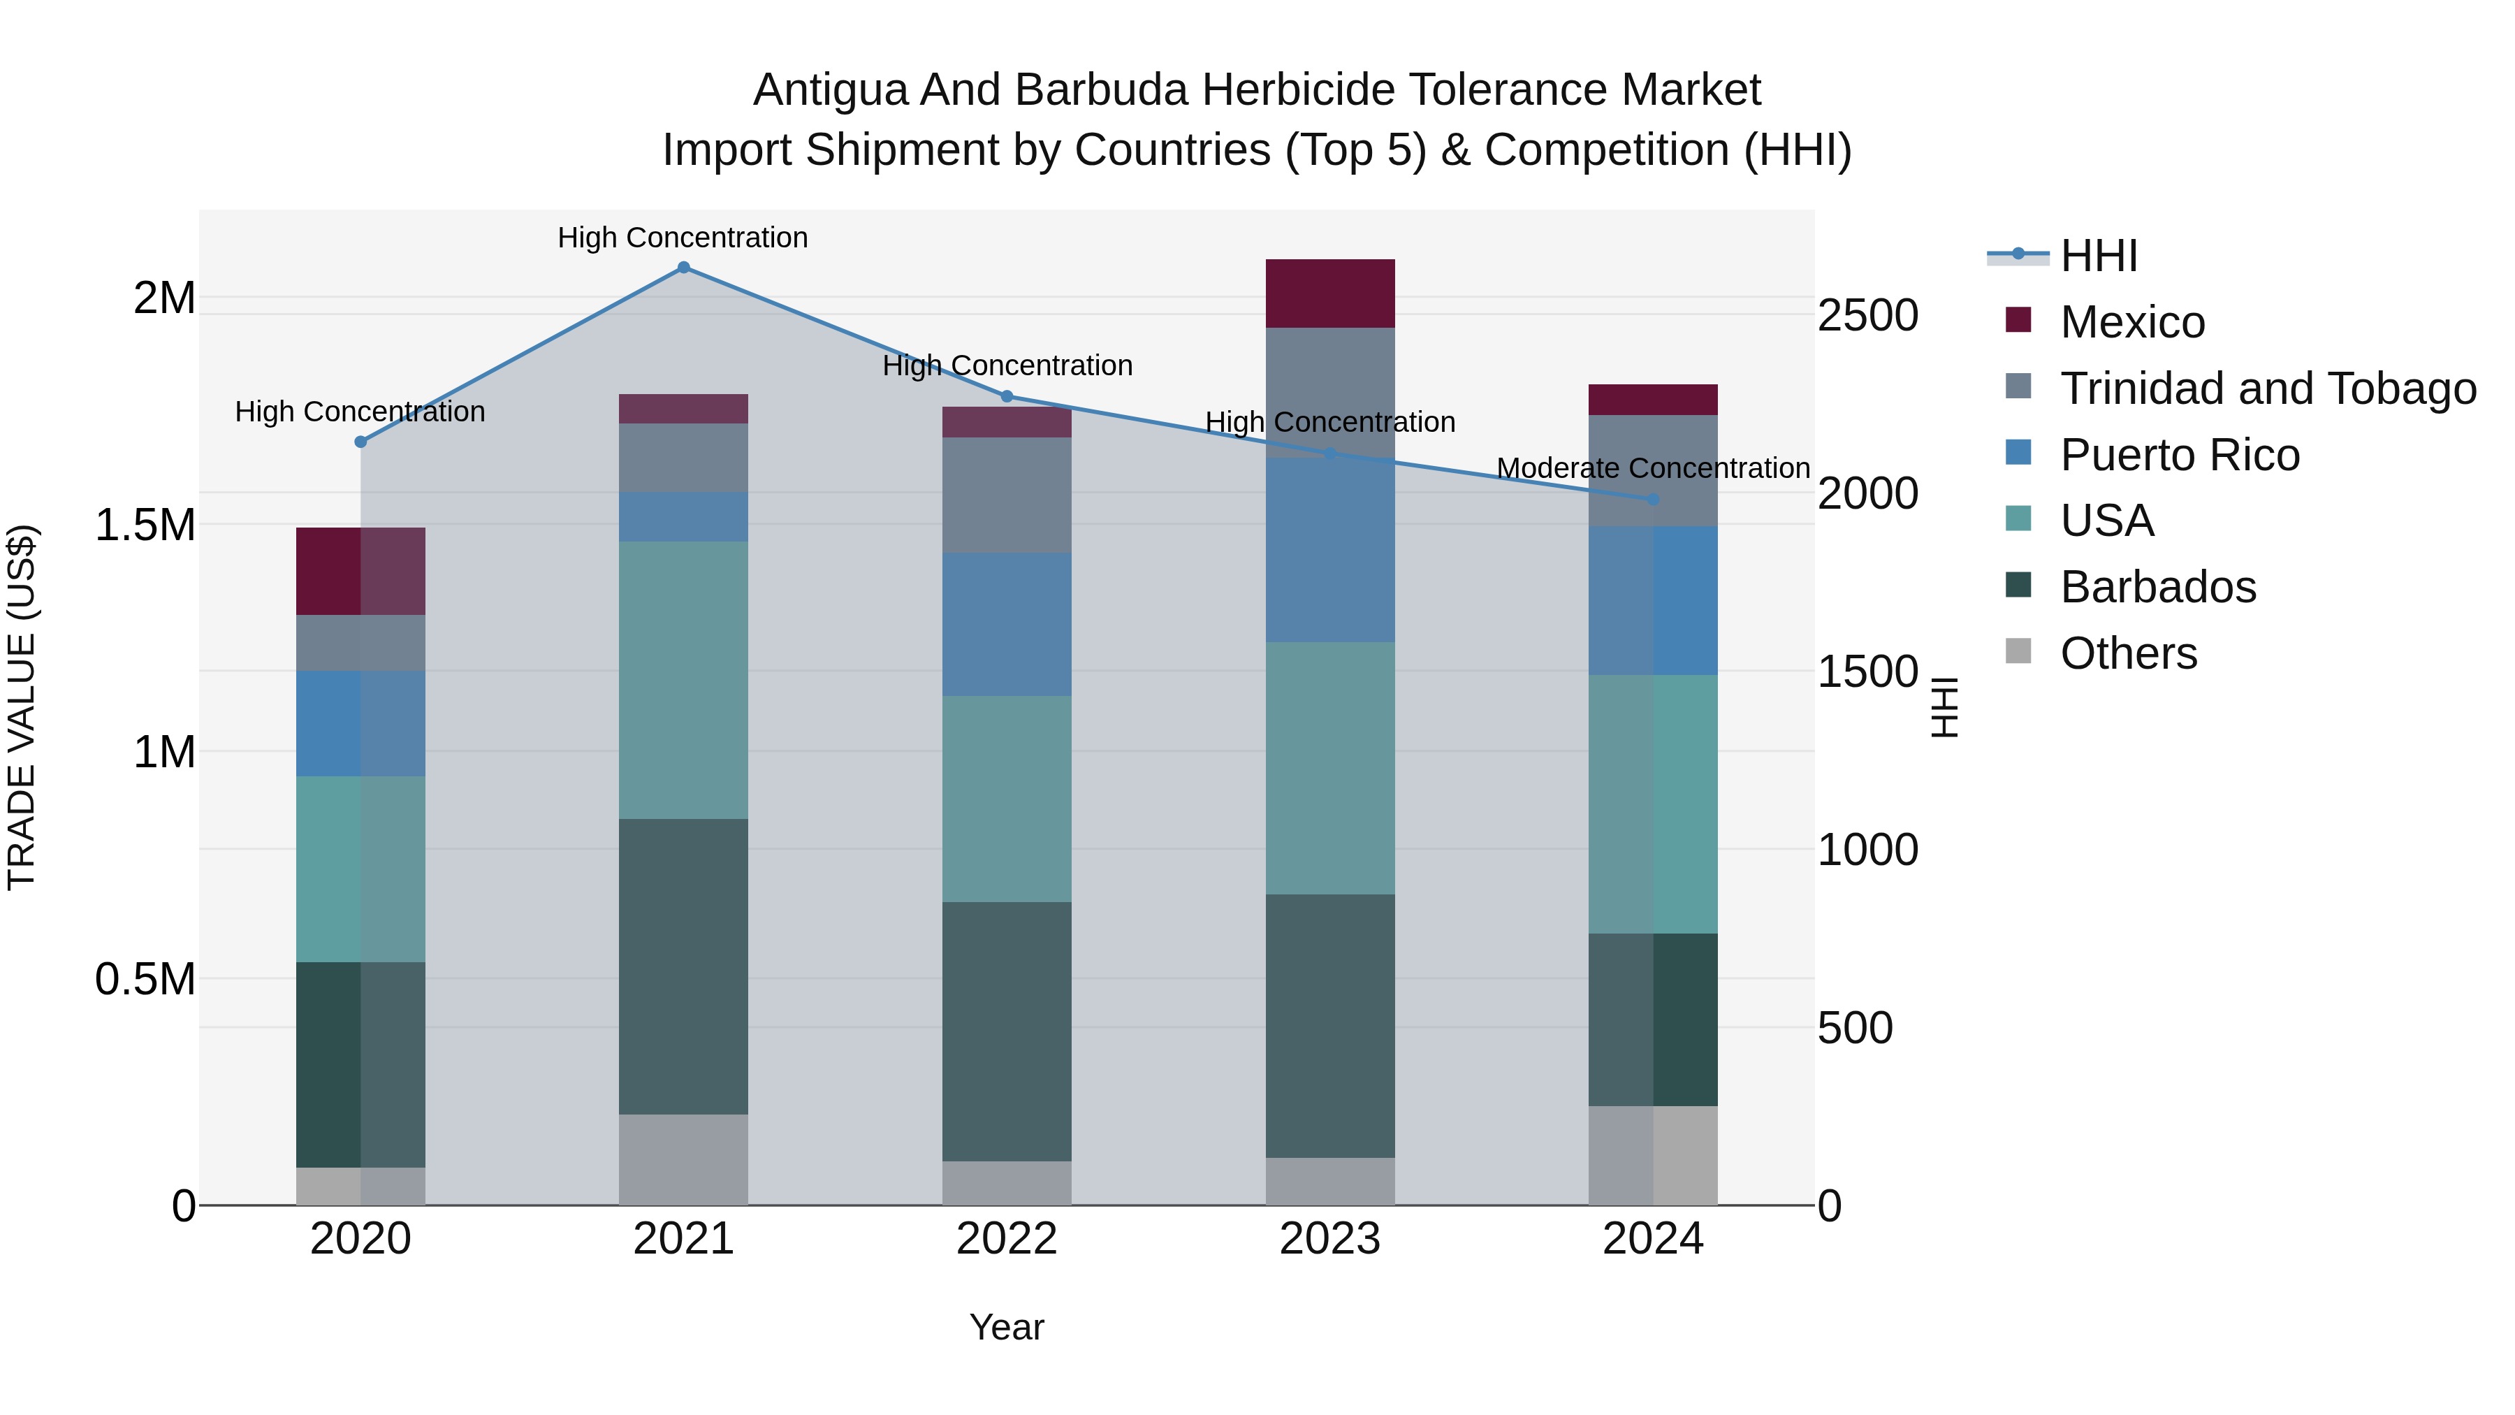Select the 2021 HHI data point
This screenshot has width=2515, height=1415.
click(683, 268)
